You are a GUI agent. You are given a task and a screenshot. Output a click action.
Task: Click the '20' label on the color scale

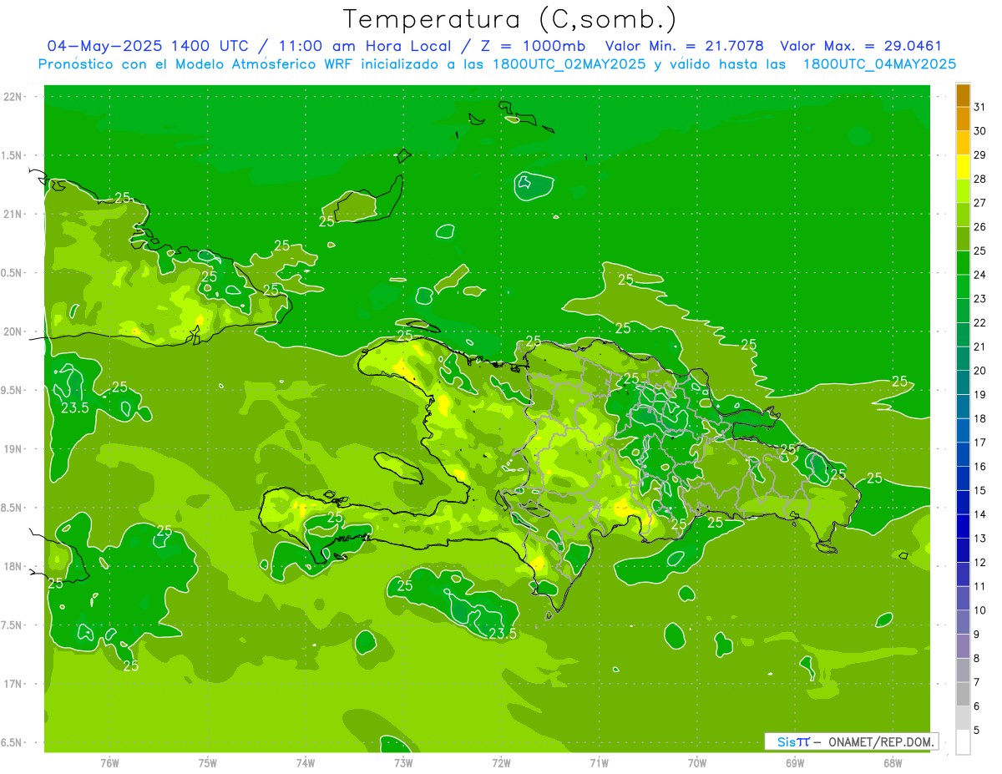979,371
